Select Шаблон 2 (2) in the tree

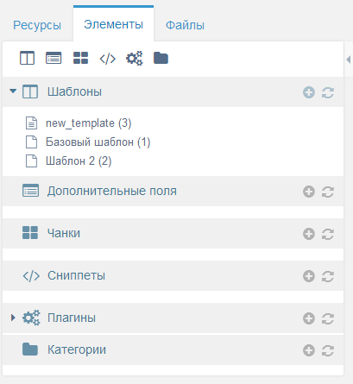(79, 161)
